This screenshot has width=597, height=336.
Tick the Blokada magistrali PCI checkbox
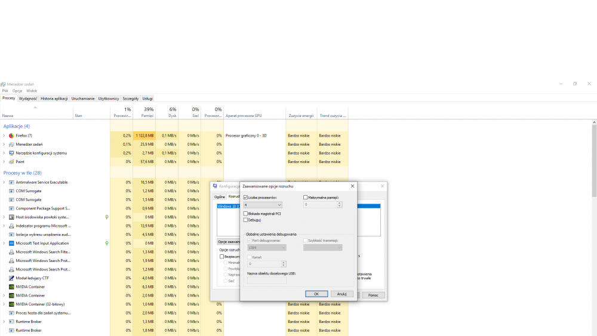(245, 214)
